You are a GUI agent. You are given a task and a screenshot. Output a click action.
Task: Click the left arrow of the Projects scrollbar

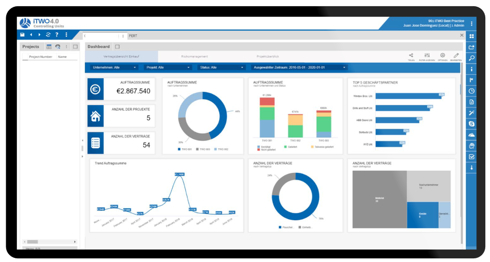click(25, 242)
